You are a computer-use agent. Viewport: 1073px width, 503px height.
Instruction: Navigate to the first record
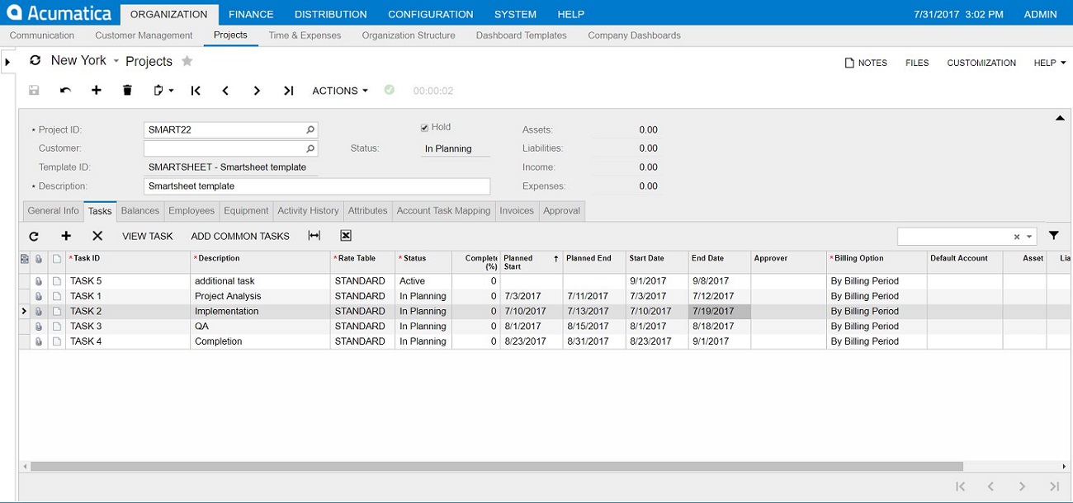(x=196, y=90)
